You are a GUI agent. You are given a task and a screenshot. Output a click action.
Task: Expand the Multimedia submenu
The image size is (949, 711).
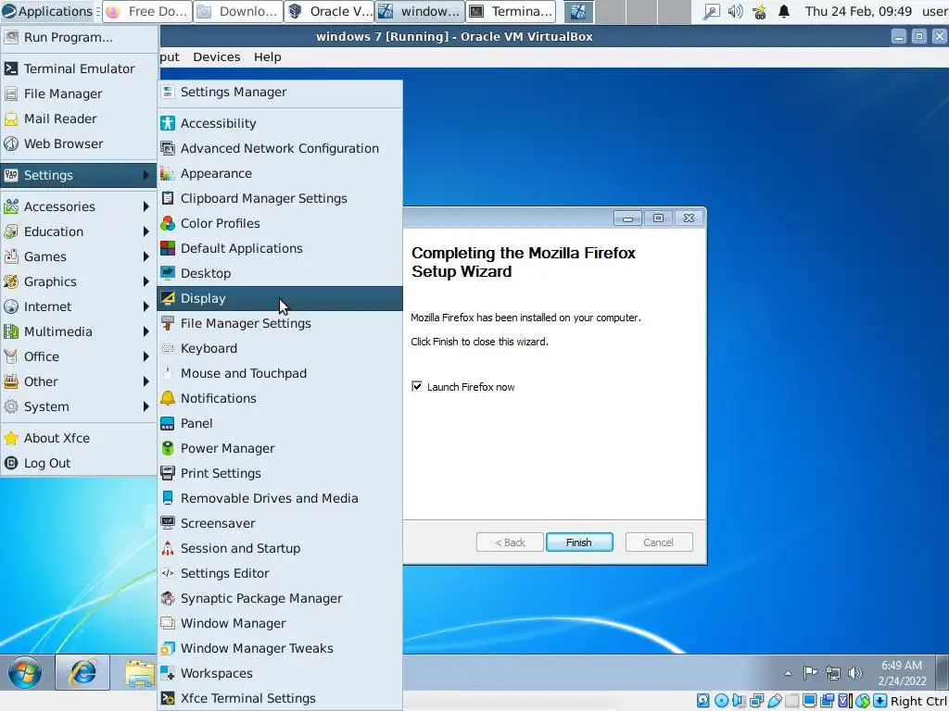point(79,331)
